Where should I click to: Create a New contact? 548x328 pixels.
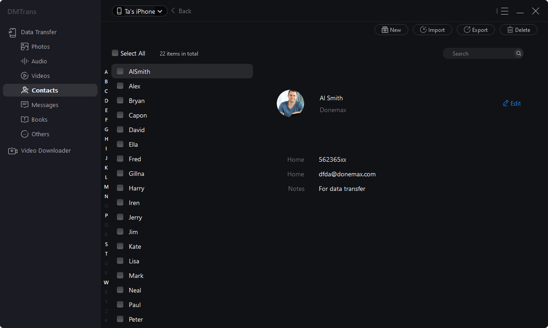pos(391,30)
